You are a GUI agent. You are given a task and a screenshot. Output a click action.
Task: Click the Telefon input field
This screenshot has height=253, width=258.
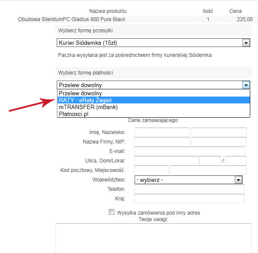pyautogui.click(x=189, y=189)
